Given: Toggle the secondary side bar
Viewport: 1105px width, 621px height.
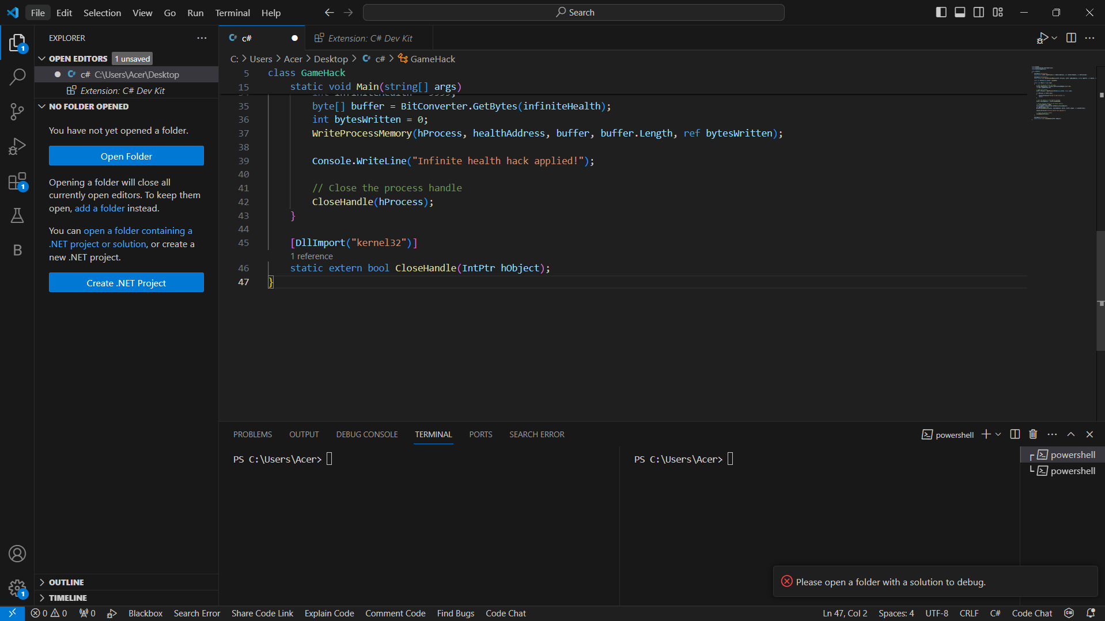Looking at the screenshot, I should point(979,12).
